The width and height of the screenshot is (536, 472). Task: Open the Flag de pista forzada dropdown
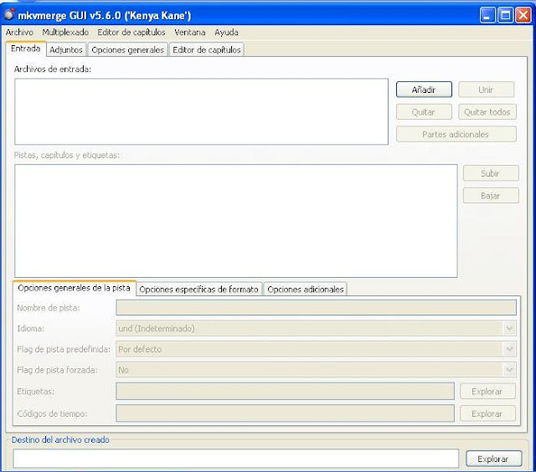point(317,370)
